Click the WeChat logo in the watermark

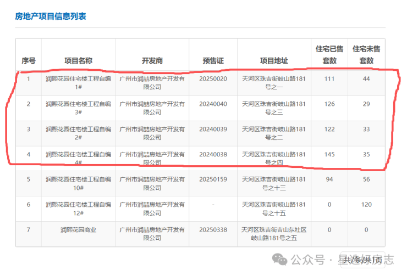pos(280,259)
